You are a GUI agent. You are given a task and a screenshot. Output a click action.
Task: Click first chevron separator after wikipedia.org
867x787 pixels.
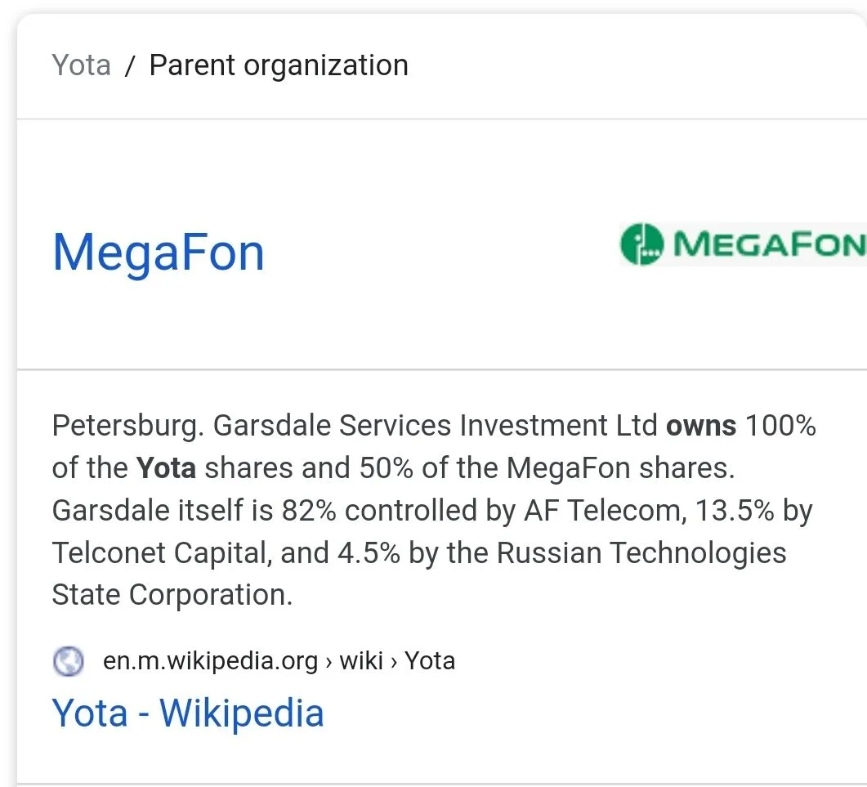click(328, 661)
